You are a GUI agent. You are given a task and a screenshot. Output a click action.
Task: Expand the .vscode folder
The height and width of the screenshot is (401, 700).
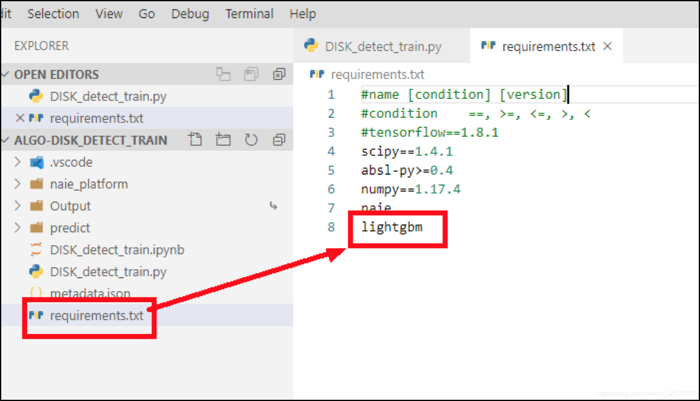[17, 162]
